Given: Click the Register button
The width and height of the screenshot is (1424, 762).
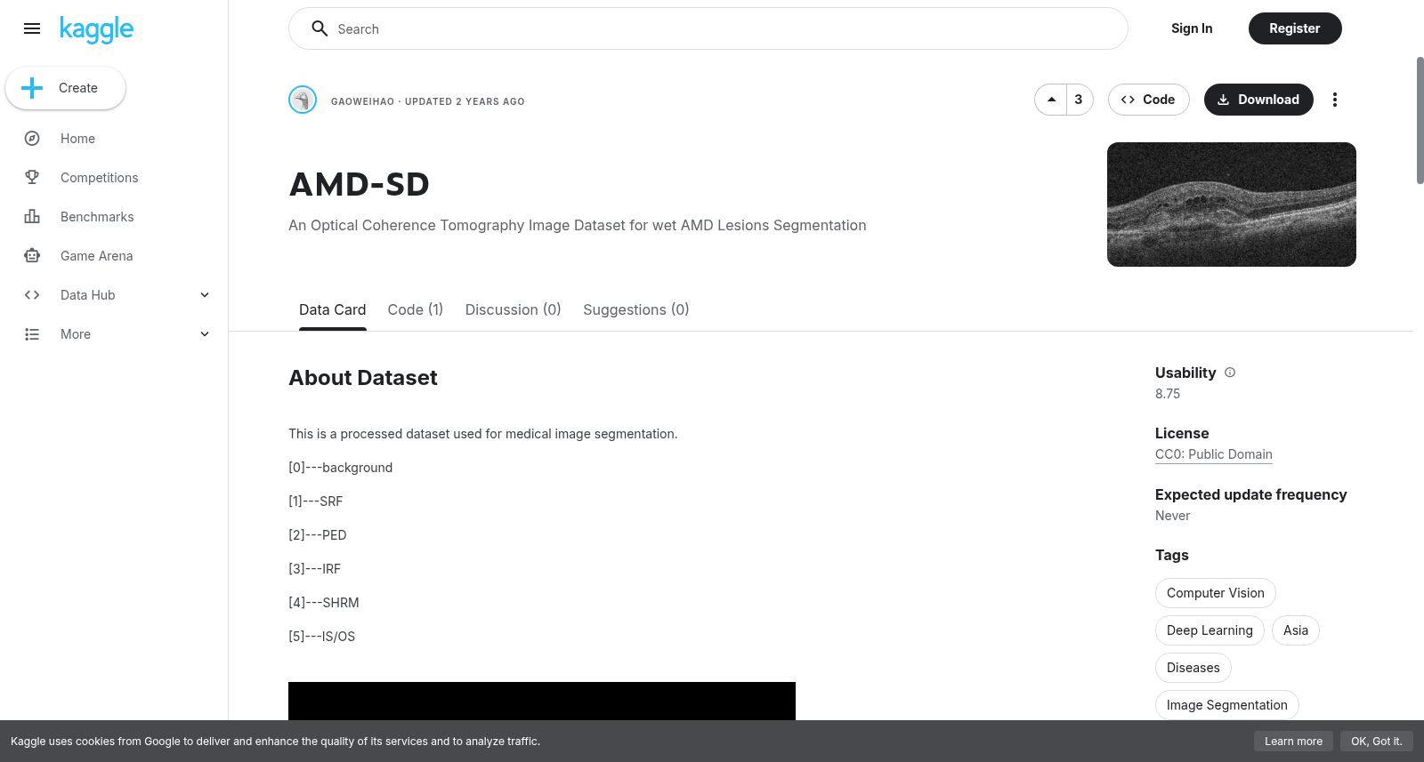Looking at the screenshot, I should (x=1295, y=28).
